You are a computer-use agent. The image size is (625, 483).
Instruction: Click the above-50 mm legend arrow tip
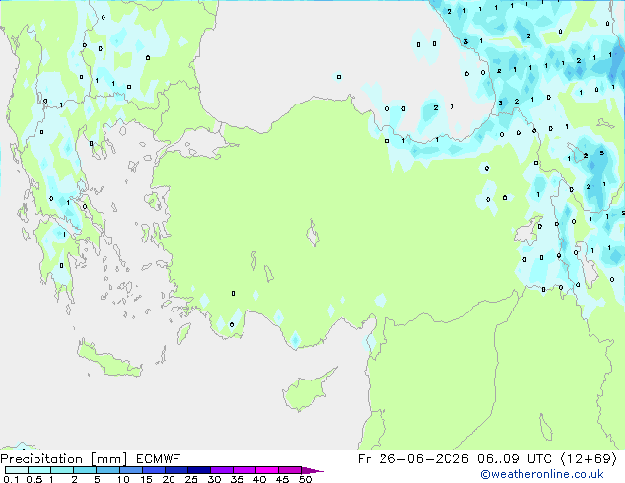(x=312, y=470)
